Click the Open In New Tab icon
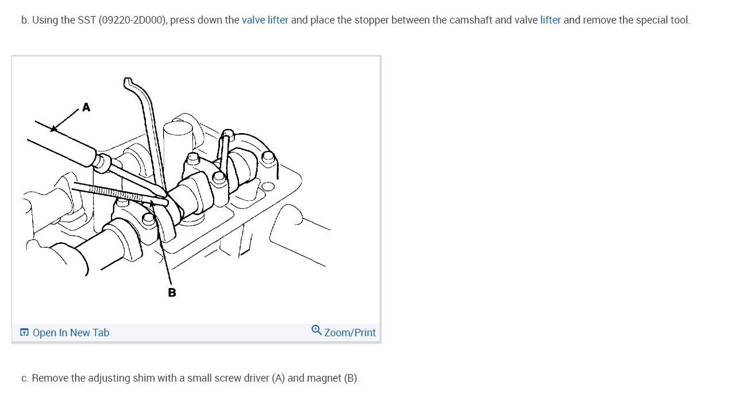 pos(24,332)
